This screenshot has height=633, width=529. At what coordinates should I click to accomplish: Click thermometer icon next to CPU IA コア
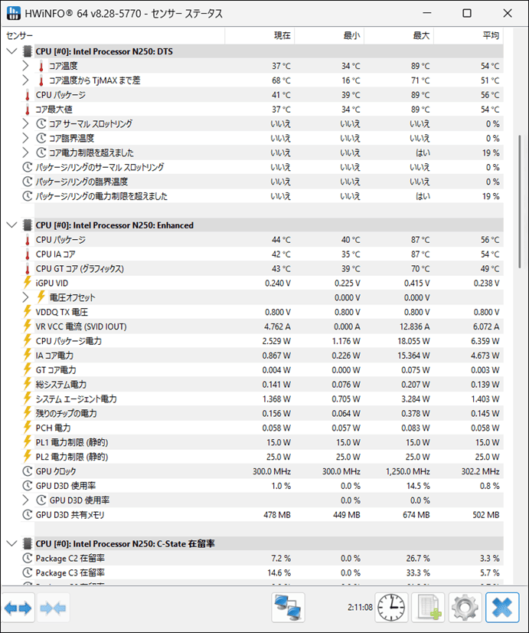click(x=28, y=254)
